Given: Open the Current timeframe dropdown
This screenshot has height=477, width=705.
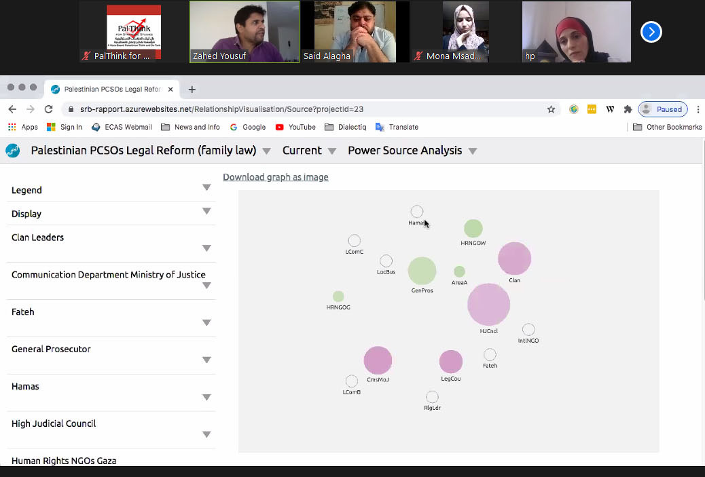Looking at the screenshot, I should click(331, 151).
